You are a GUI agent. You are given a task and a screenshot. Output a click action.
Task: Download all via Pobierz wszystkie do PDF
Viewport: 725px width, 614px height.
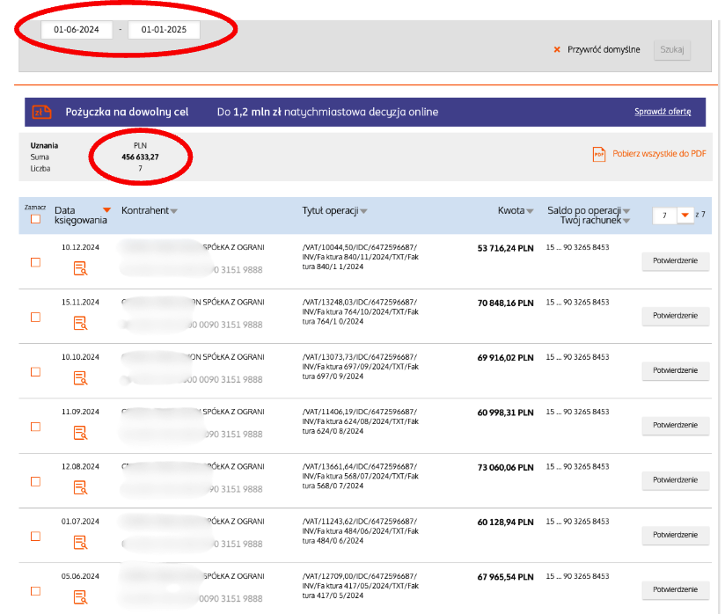point(659,153)
